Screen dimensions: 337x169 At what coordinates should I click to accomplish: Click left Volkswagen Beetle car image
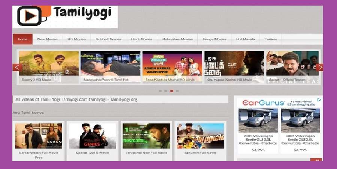pos(258,121)
